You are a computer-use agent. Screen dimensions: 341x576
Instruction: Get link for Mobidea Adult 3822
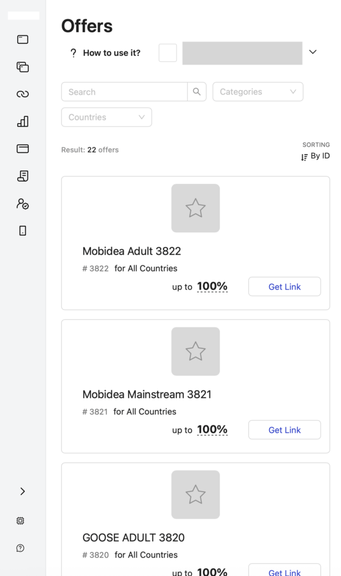pos(284,287)
